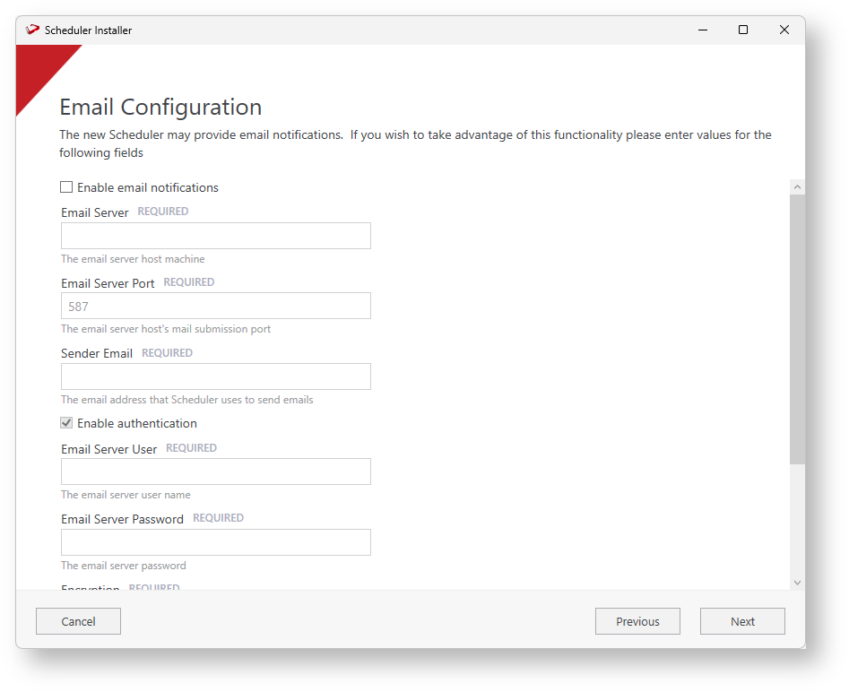This screenshot has width=849, height=692.
Task: Click the scrollbar down arrow
Action: (797, 583)
